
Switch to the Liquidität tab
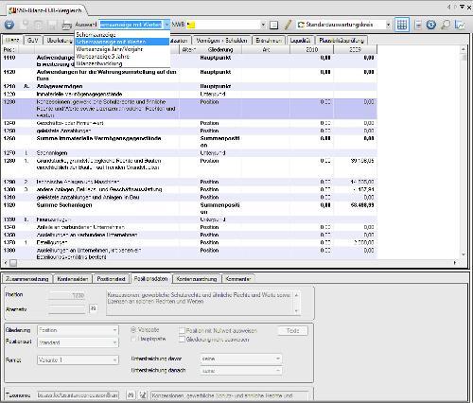[x=300, y=41]
